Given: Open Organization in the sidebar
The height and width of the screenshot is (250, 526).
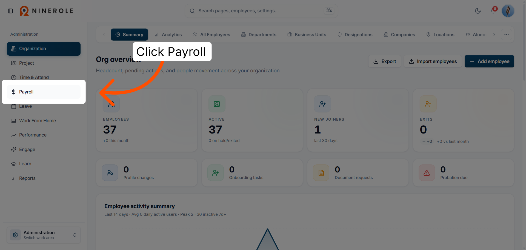Looking at the screenshot, I should [x=44, y=49].
